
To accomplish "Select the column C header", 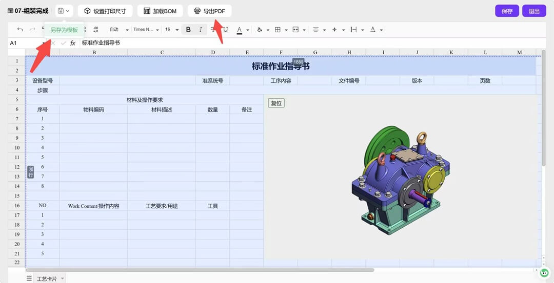I will pos(162,53).
